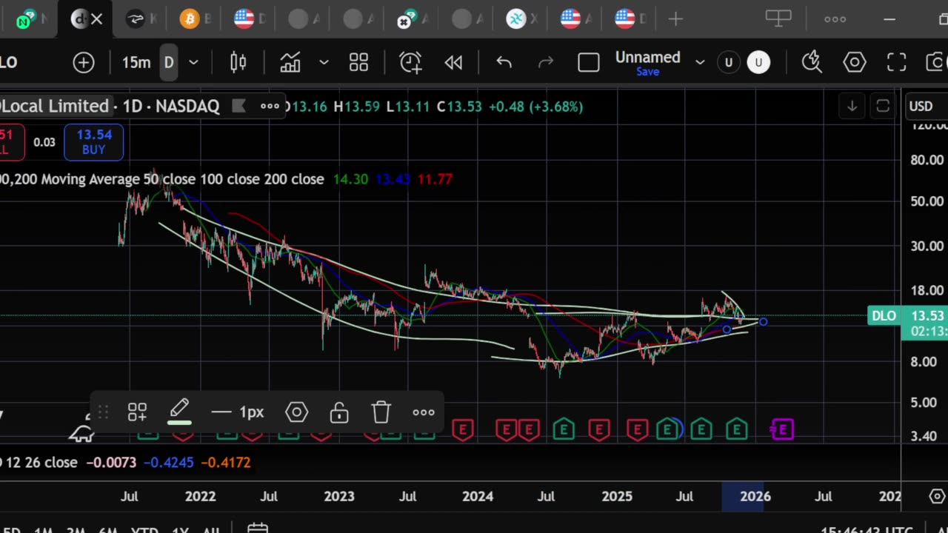The image size is (948, 533).
Task: Click the 80.00 price scale label
Action: point(926,160)
